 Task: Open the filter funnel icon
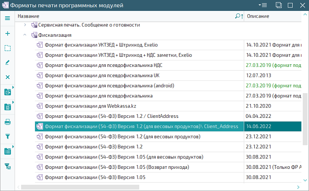coord(7,136)
